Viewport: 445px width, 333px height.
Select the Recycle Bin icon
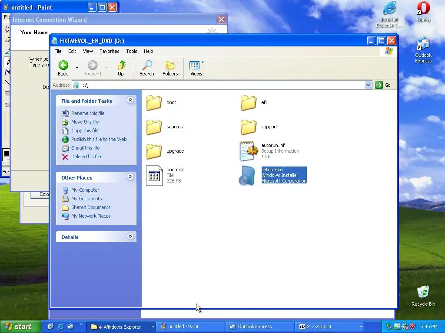[x=423, y=296]
